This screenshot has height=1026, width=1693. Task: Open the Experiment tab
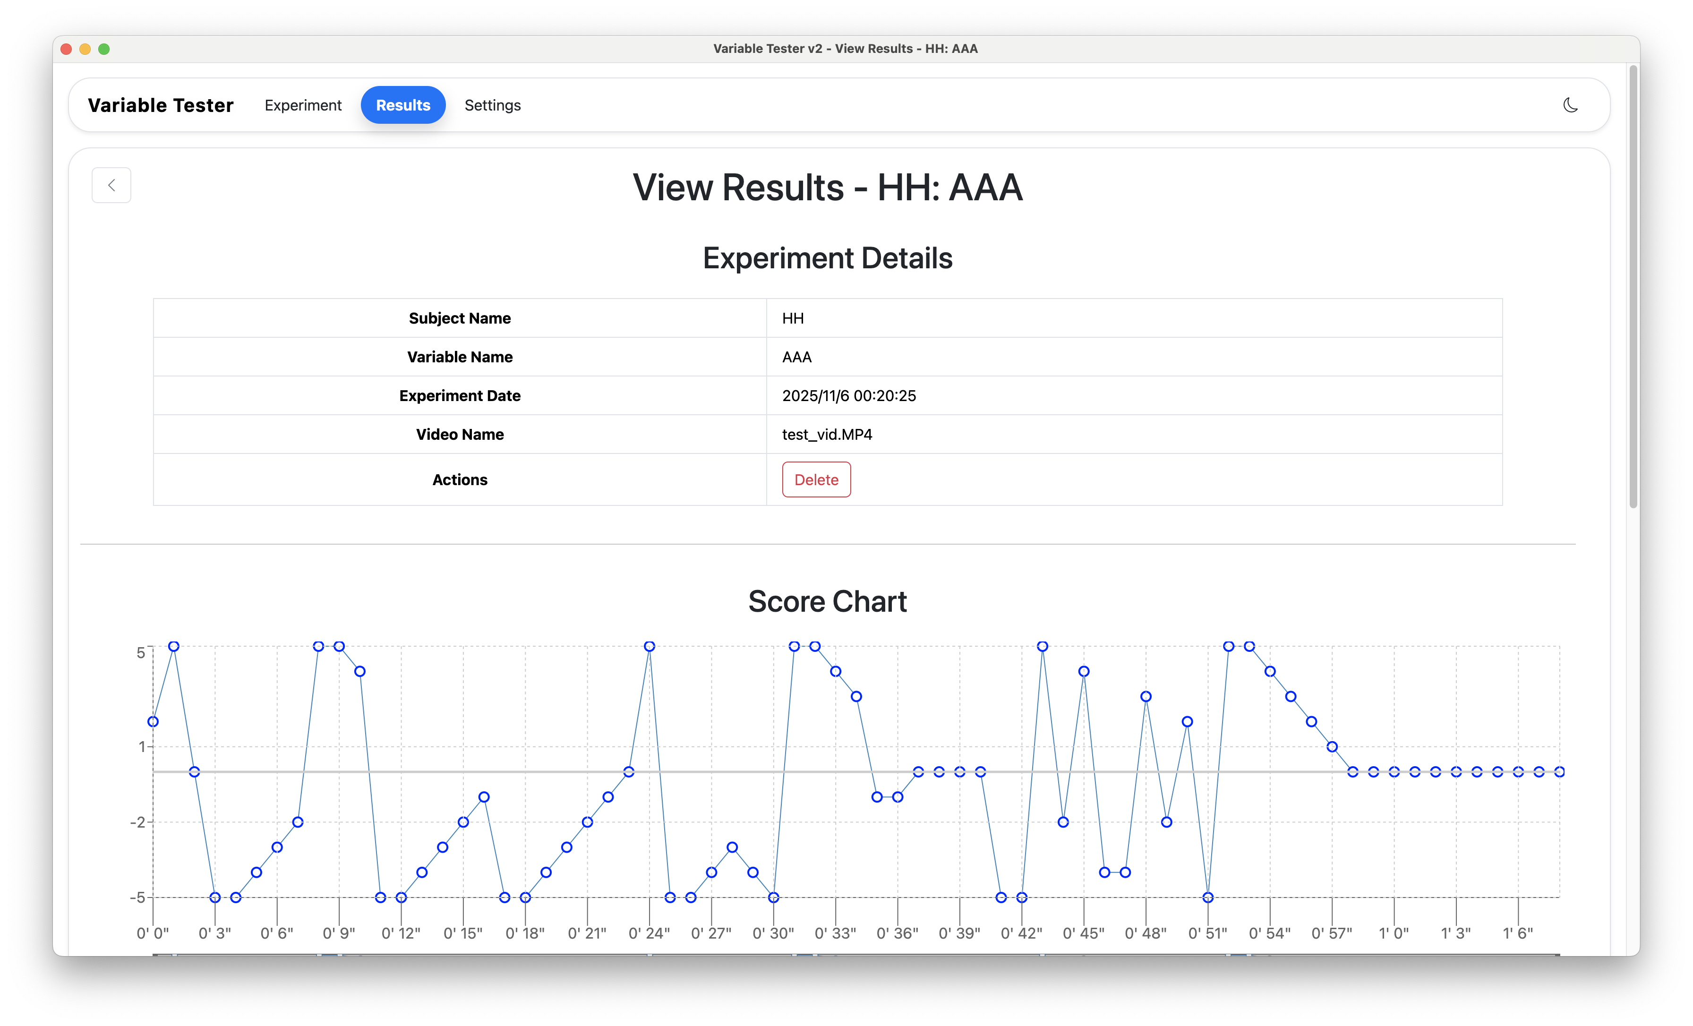(302, 105)
